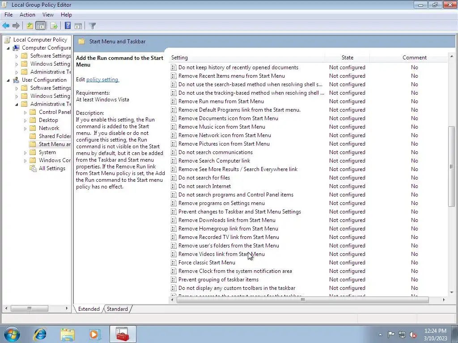458x343 pixels.
Task: Select Prevent grouping of taskbar items
Action: coord(218,280)
